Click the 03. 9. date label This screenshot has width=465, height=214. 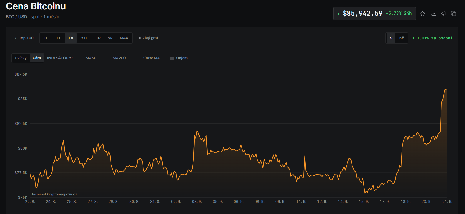click(197, 202)
